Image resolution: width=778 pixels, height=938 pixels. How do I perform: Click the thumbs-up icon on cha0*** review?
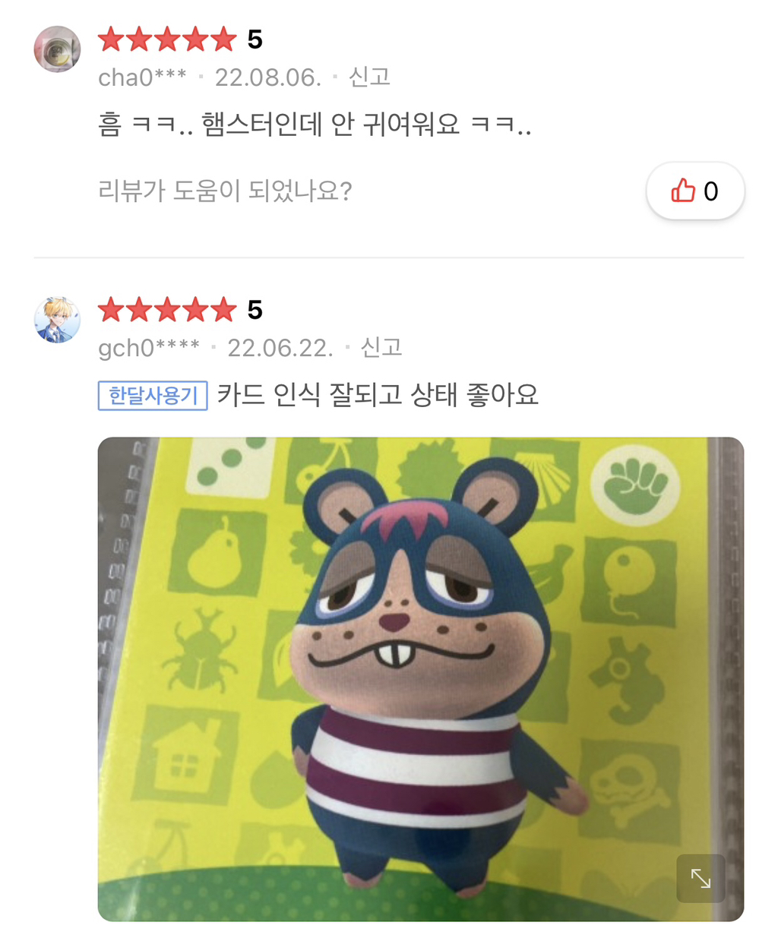[683, 190]
